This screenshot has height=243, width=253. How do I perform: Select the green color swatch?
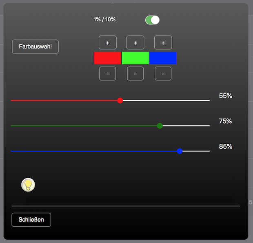(x=135, y=58)
